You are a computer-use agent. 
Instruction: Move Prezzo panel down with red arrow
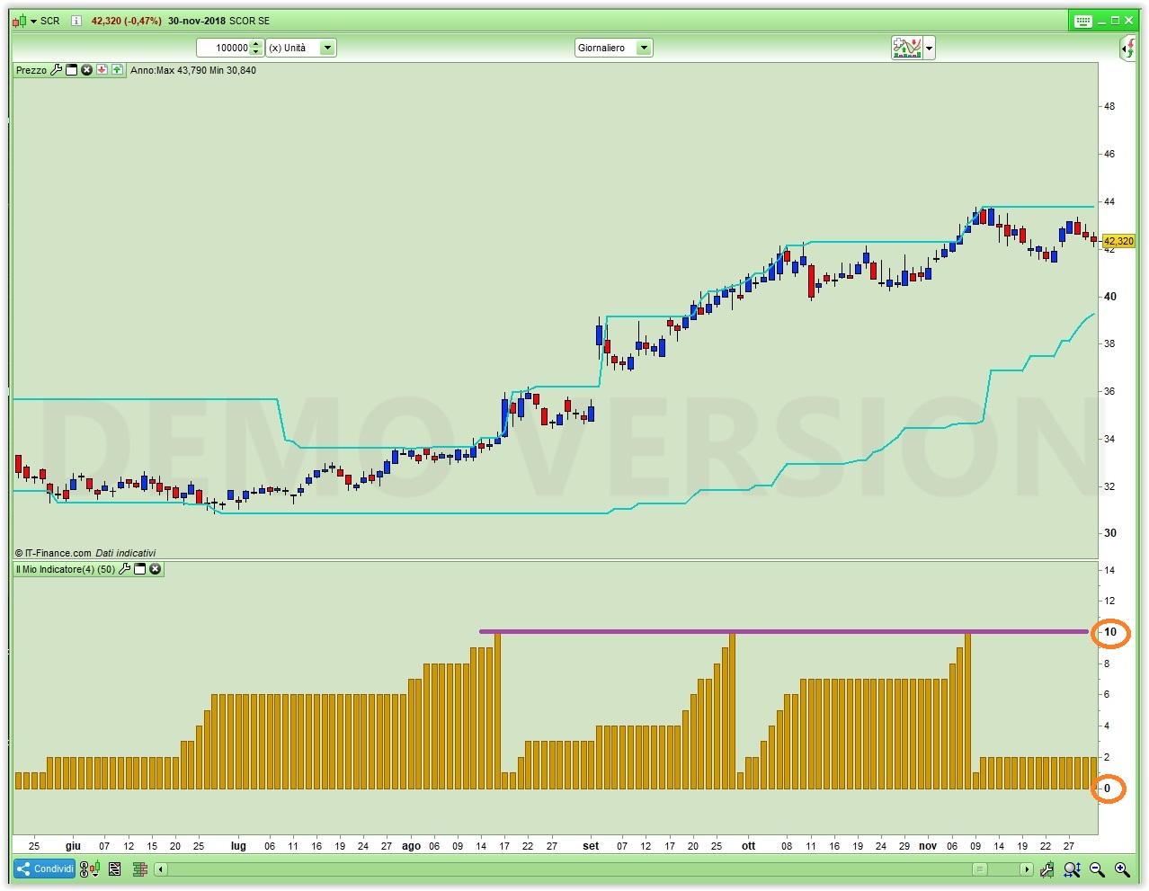click(x=102, y=70)
